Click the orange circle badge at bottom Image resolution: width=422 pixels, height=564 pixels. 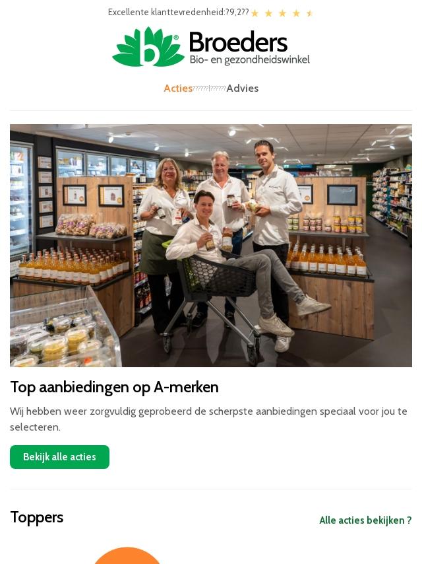127,555
